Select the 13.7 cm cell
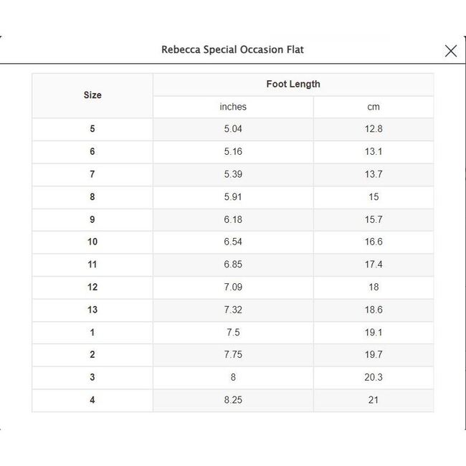The image size is (466, 466). click(373, 174)
